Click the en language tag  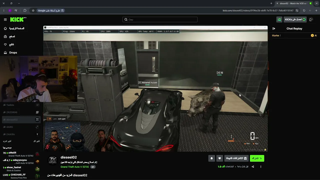point(93,167)
